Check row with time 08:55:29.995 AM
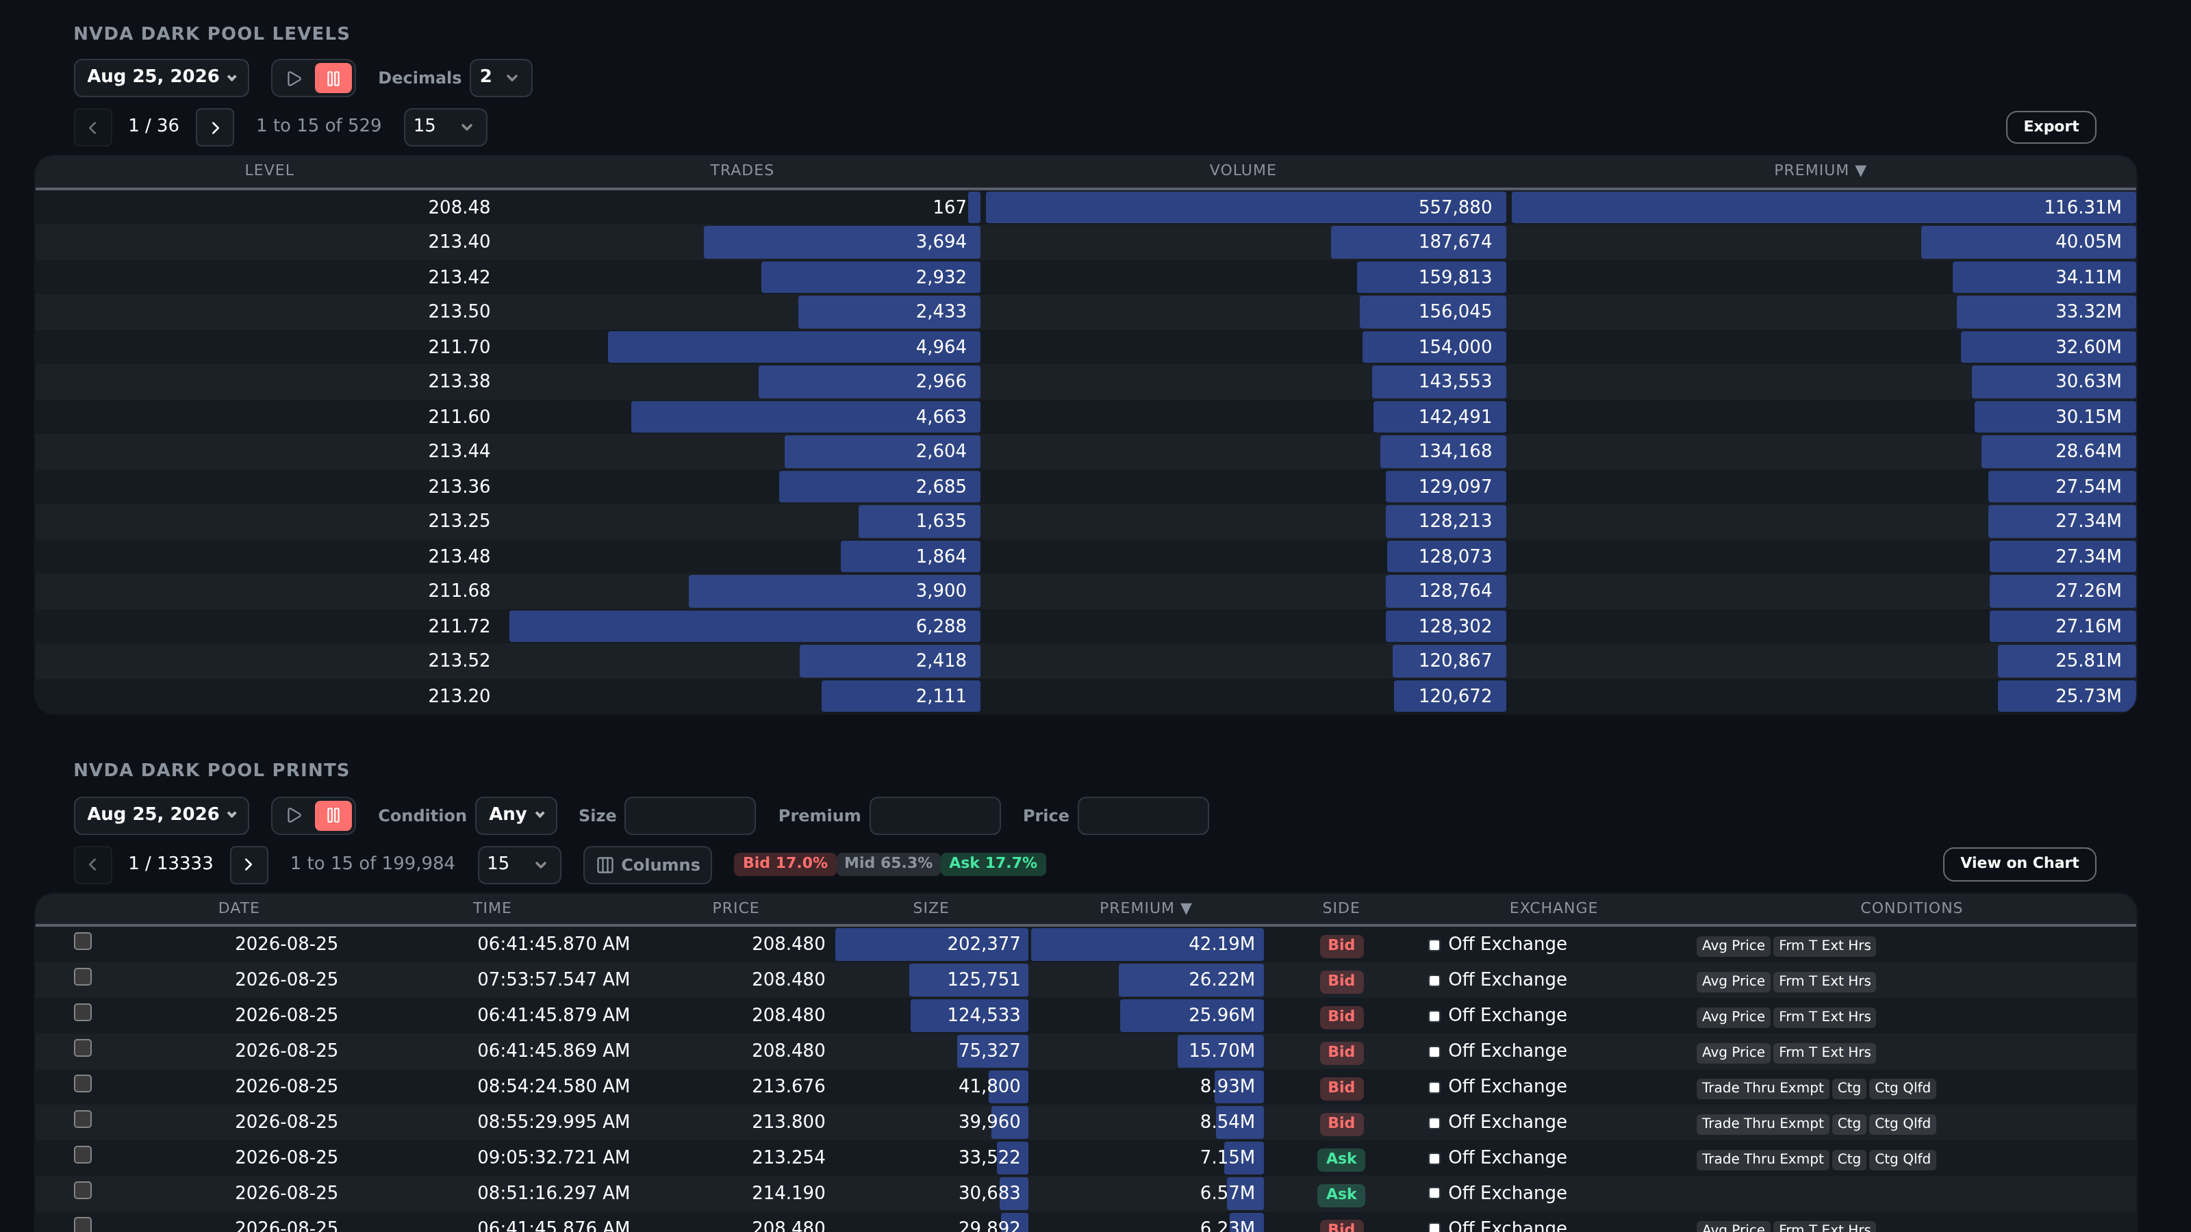This screenshot has height=1232, width=2191. [82, 1120]
